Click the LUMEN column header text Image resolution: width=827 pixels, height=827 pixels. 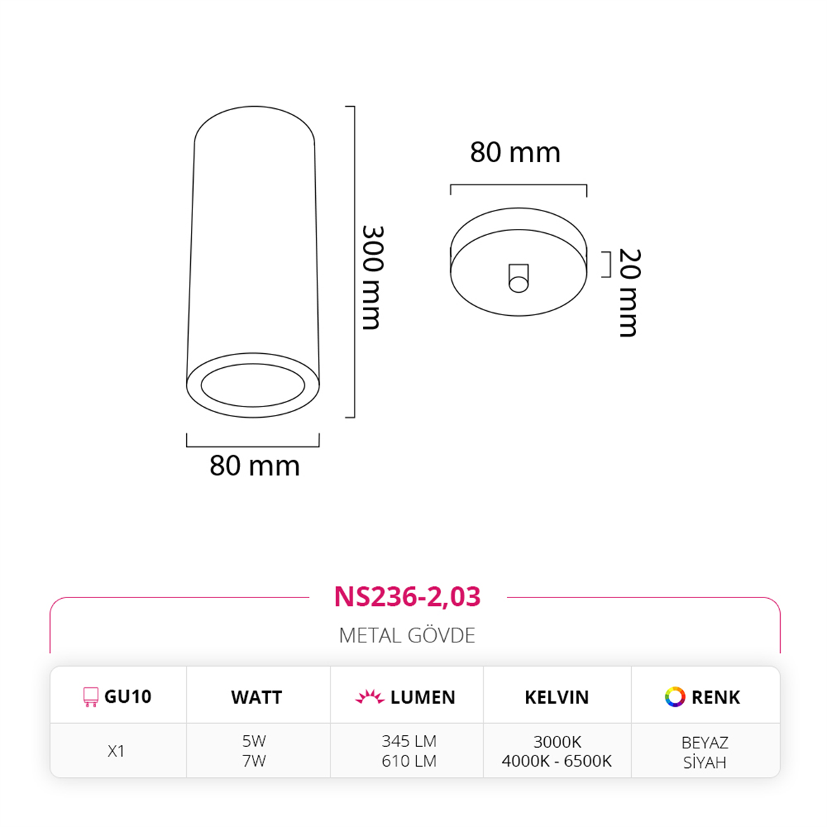(423, 697)
